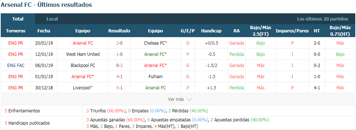Click the Impares/Pares column header
Screen dimensions: 356x130
click(292, 31)
